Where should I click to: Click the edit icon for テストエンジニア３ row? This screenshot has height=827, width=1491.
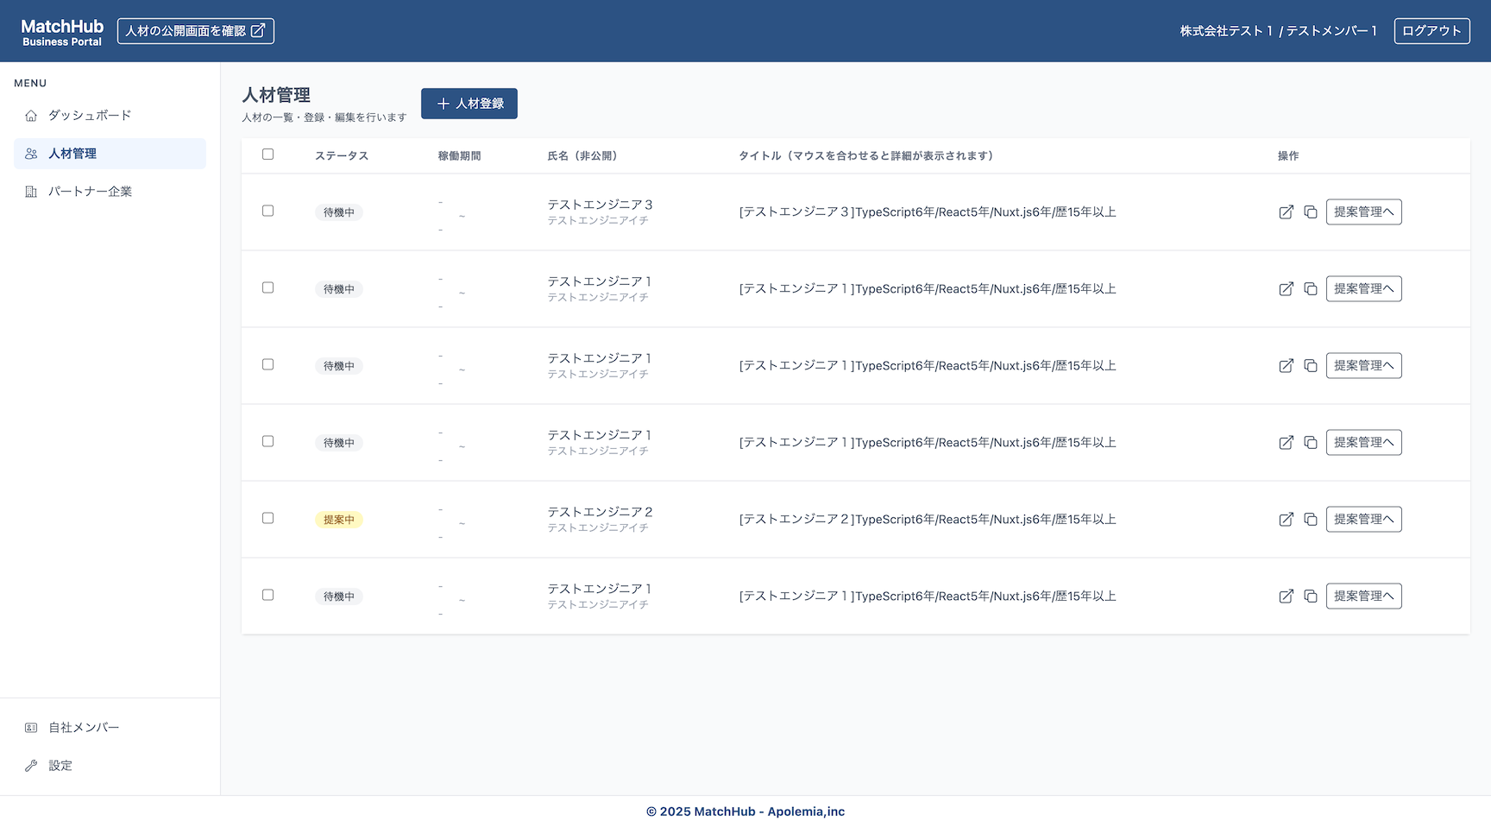click(1286, 212)
